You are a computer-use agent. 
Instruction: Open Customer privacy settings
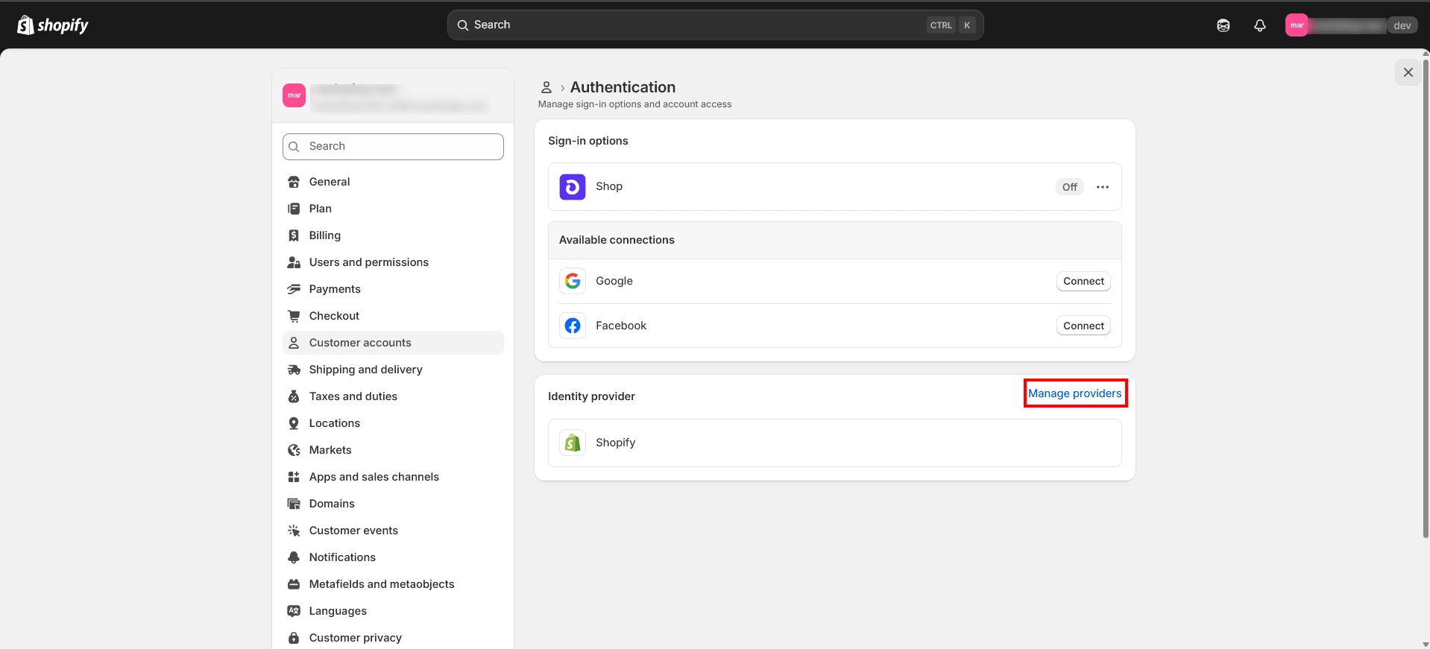click(x=393, y=638)
